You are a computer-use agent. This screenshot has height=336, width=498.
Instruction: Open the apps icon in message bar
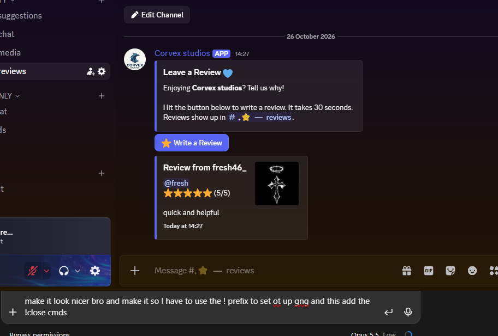coord(494,271)
